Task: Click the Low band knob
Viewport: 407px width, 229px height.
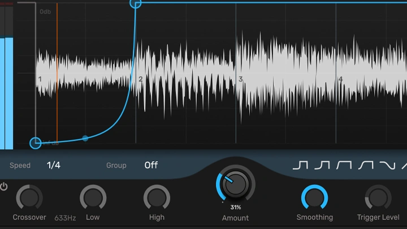Action: coord(93,198)
